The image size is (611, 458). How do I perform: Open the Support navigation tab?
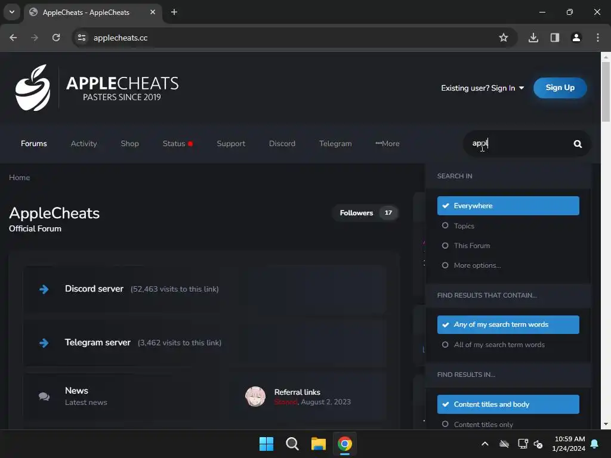coord(231,144)
